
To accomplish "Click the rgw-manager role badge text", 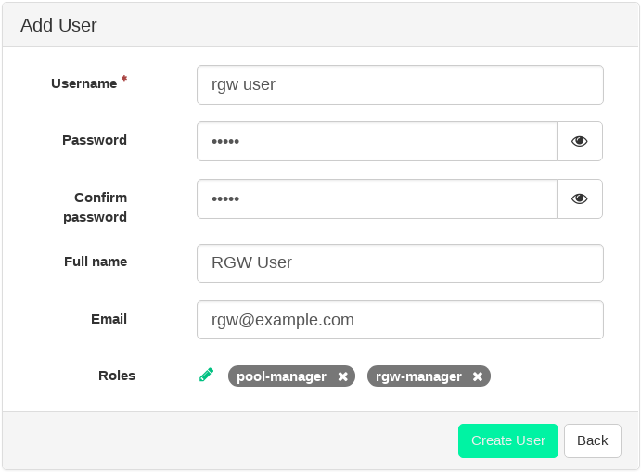I will tap(418, 376).
